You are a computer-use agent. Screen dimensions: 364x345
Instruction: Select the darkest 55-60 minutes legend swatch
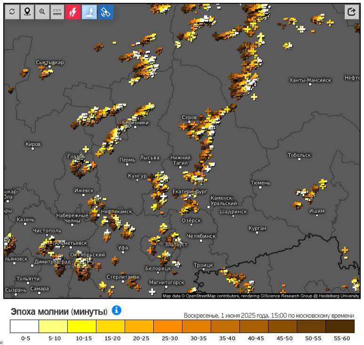pyautogui.click(x=340, y=326)
